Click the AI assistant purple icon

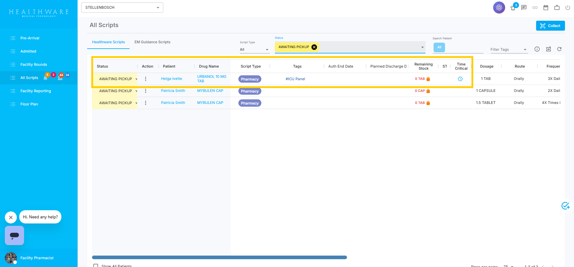499,8
